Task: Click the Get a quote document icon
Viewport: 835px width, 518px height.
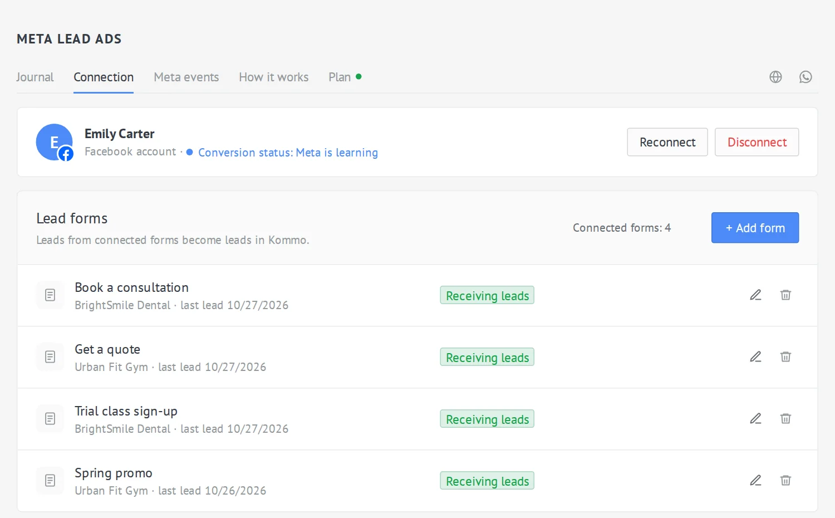Action: click(x=50, y=357)
